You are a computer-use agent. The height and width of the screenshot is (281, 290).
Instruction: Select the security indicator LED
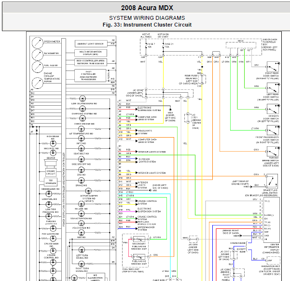53,153
